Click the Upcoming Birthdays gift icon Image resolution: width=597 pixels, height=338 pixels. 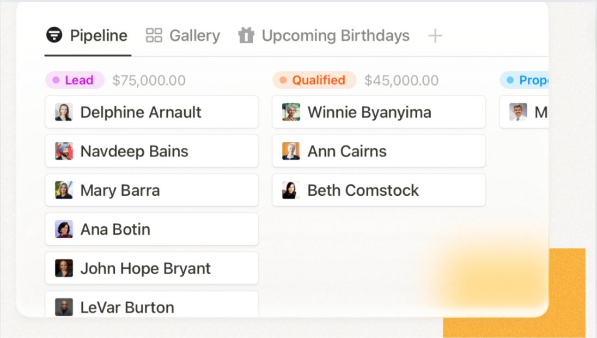click(246, 35)
